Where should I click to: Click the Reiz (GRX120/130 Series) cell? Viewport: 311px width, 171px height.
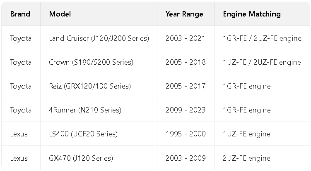[x=90, y=86]
